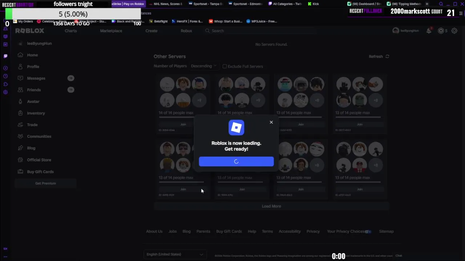The width and height of the screenshot is (465, 261).
Task: Open the footer Buy Gift Cards link
Action: [x=229, y=231]
